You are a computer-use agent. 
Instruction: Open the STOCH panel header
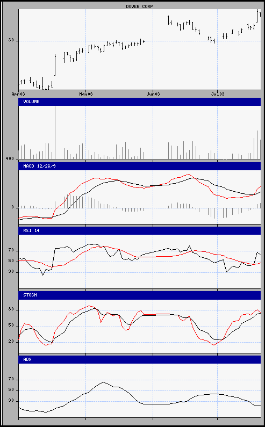click(140, 295)
